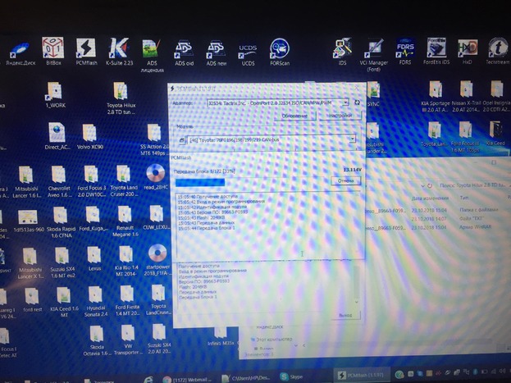Click the refresh icon beside adapter dropdown
The height and width of the screenshot is (383, 511).
point(358,103)
